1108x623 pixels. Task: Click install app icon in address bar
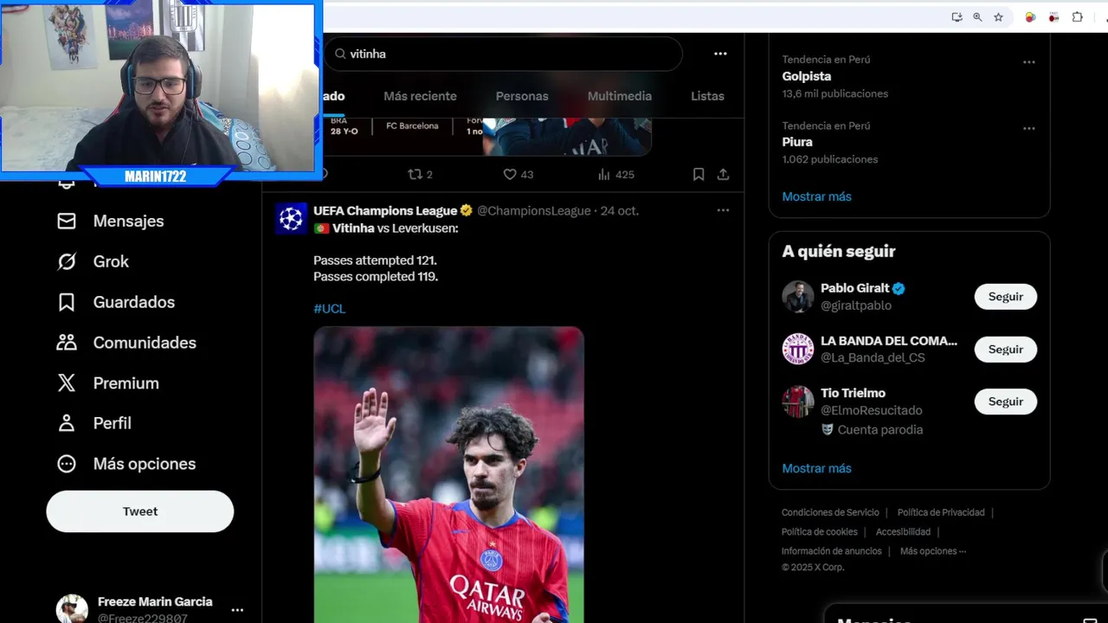957,16
